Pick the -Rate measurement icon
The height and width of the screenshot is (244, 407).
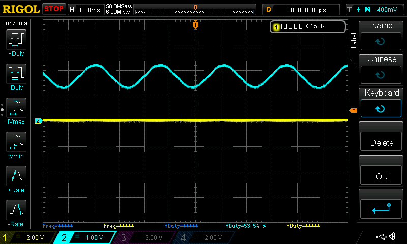[16, 210]
